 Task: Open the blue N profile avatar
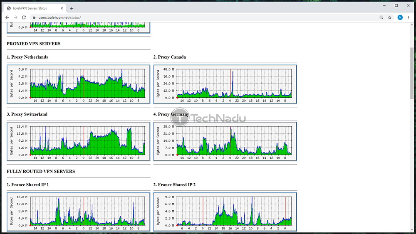click(x=400, y=17)
